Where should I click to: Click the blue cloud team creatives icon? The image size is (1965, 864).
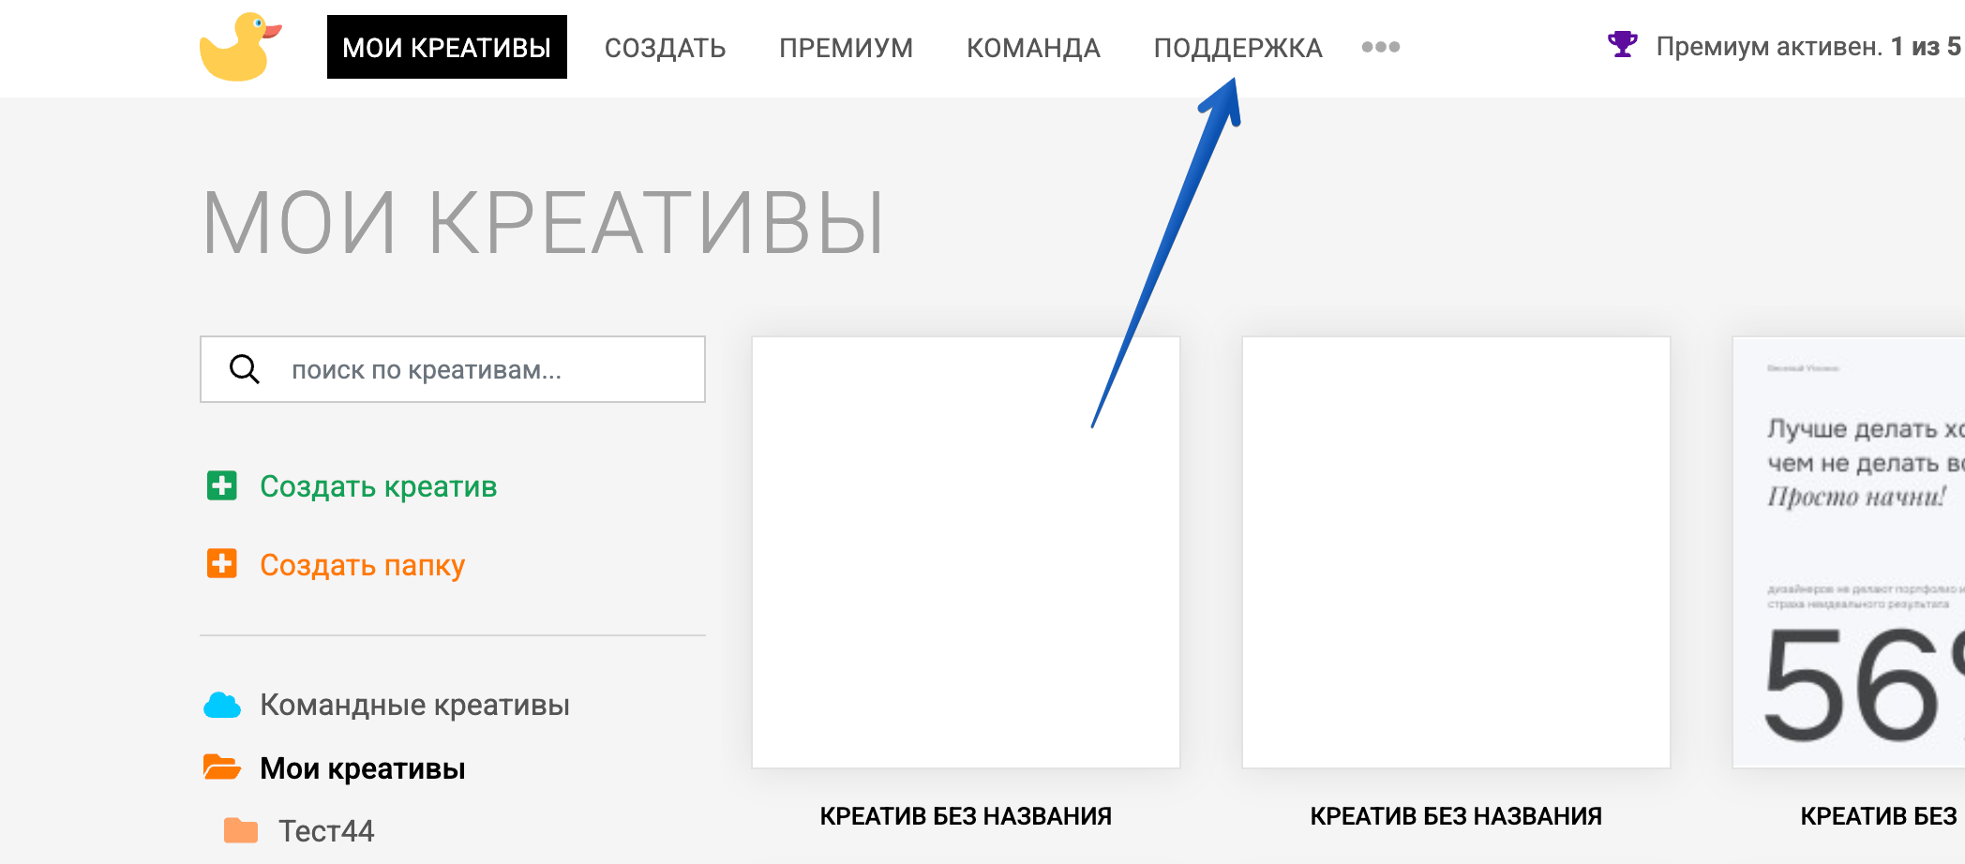(x=222, y=705)
